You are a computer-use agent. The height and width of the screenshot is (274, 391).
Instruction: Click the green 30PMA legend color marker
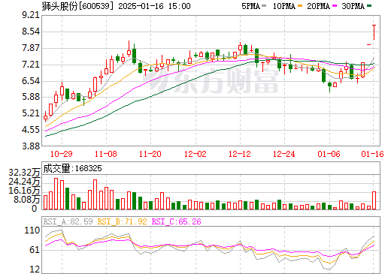pos(369,5)
